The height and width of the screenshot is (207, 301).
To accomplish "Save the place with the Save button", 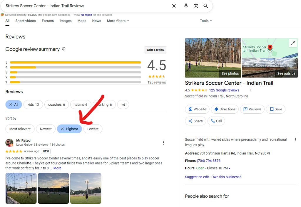I will (276, 109).
